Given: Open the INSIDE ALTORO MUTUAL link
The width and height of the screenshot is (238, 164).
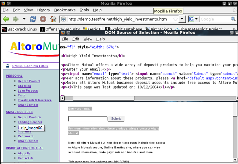Looking at the screenshot, I should tap(25, 148).
